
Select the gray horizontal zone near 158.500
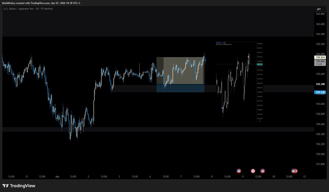click(x=158, y=129)
